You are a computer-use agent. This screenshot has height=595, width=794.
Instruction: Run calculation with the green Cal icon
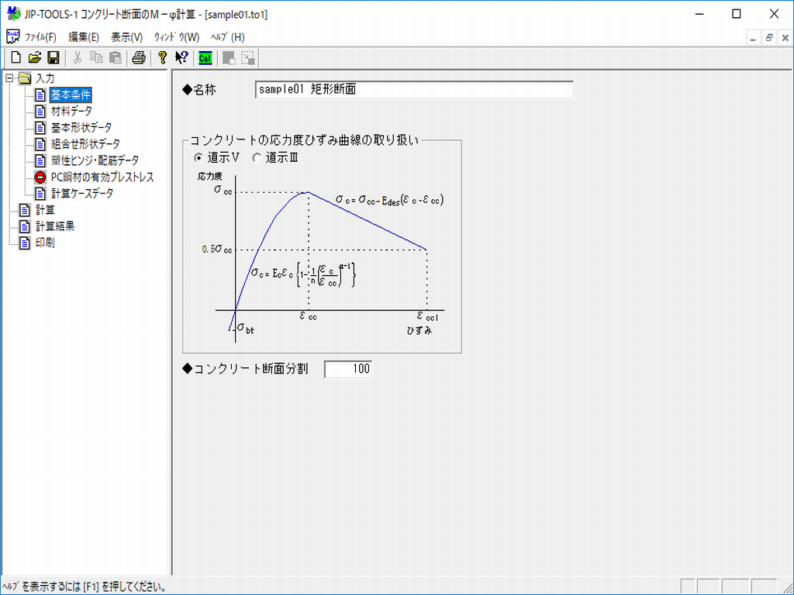pyautogui.click(x=205, y=57)
